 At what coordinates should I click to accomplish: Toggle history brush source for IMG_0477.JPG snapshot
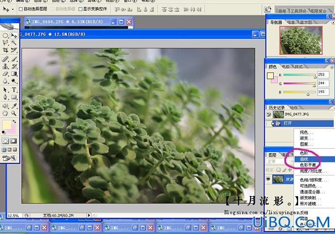click(x=268, y=115)
